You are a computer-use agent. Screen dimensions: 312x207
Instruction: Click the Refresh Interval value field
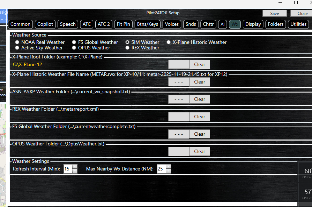pyautogui.click(x=68, y=169)
